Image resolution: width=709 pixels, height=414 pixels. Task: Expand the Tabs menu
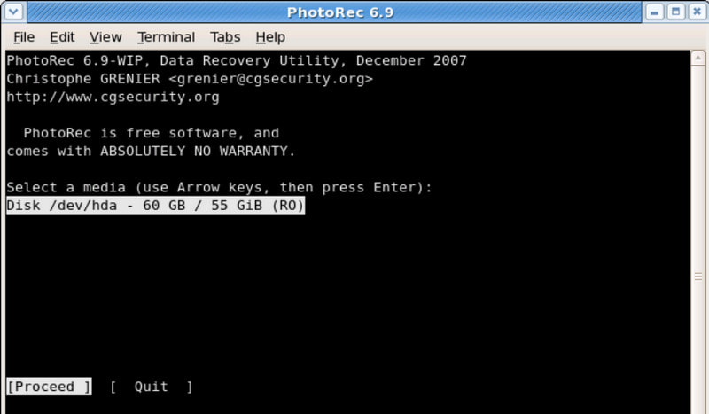[x=225, y=37]
